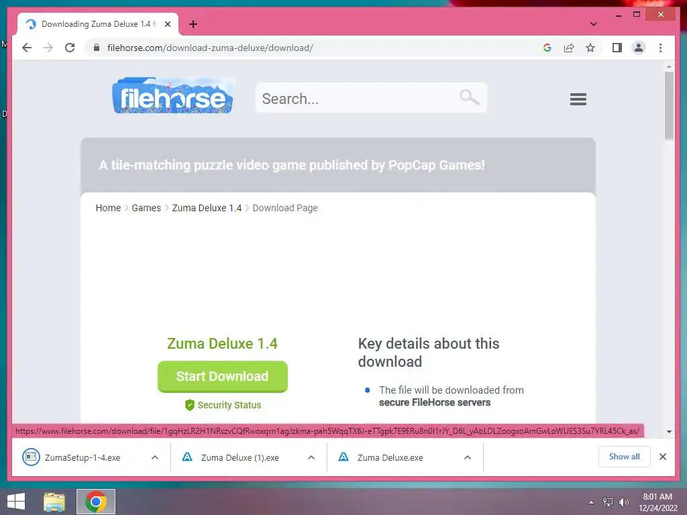Viewport: 687px width, 515px height.
Task: Open Zuma Deluxe 1.4 breadcrumb link
Action: pyautogui.click(x=207, y=208)
